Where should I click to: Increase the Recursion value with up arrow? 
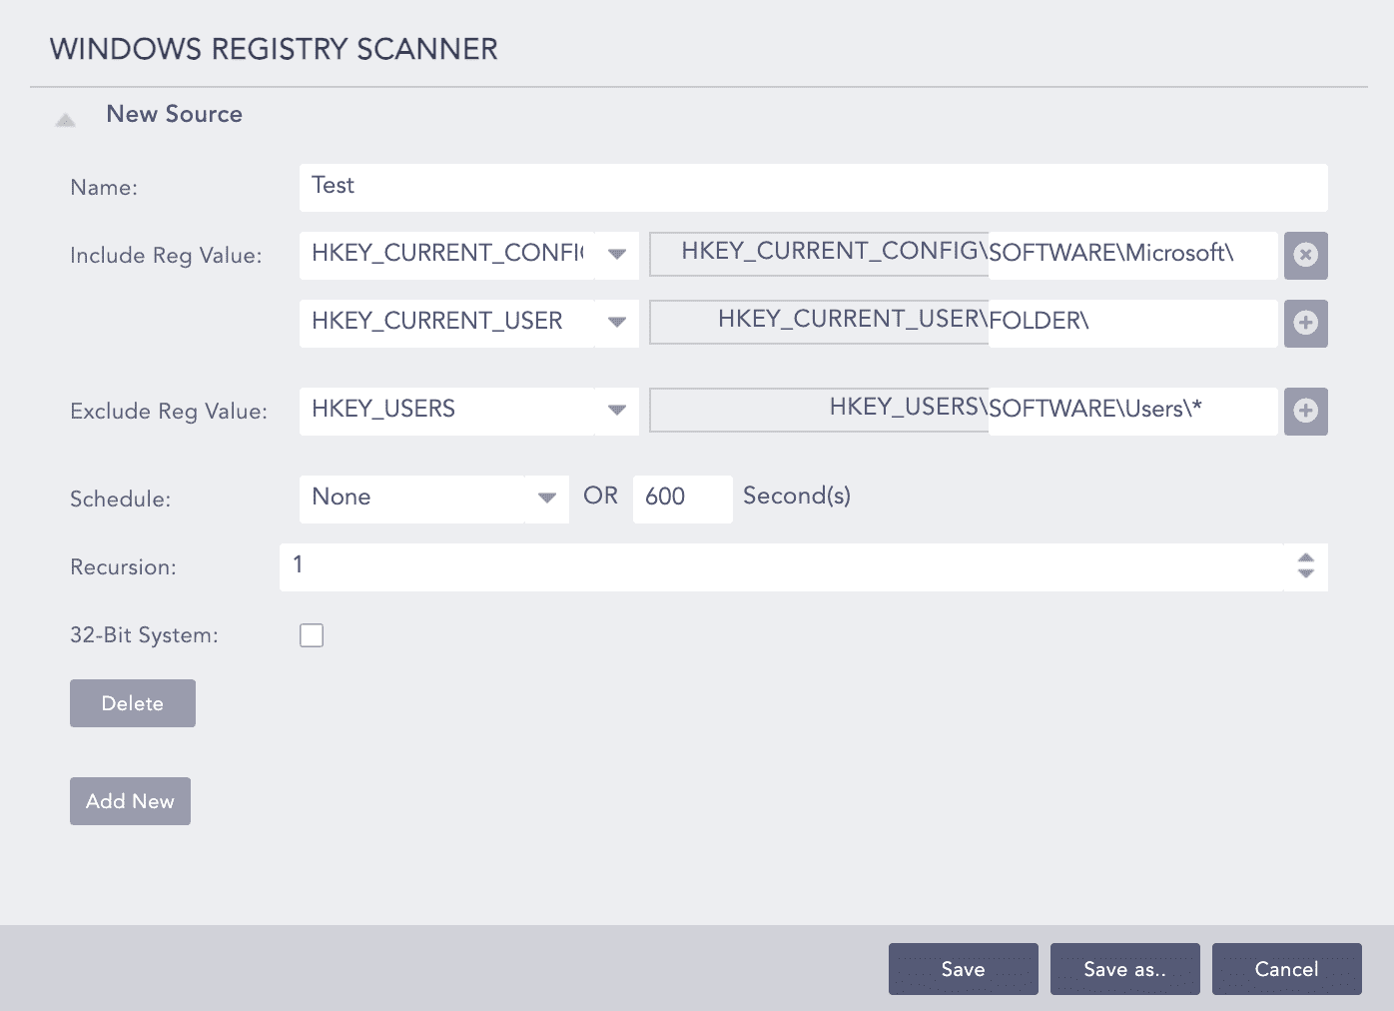[1305, 558]
